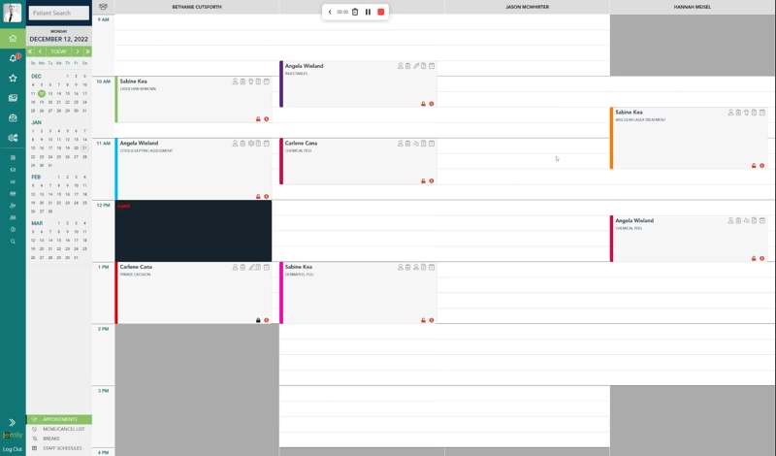Open the Home icon in the sidebar
The width and height of the screenshot is (776, 456).
pos(13,39)
